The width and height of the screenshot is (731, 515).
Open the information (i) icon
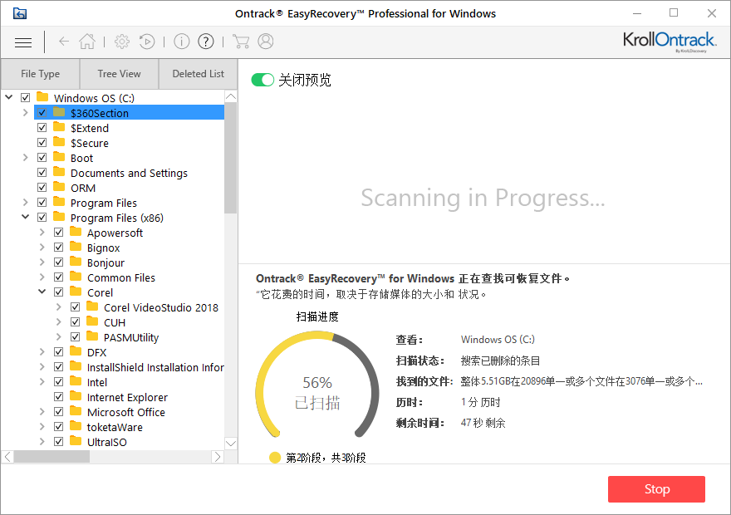click(x=181, y=42)
